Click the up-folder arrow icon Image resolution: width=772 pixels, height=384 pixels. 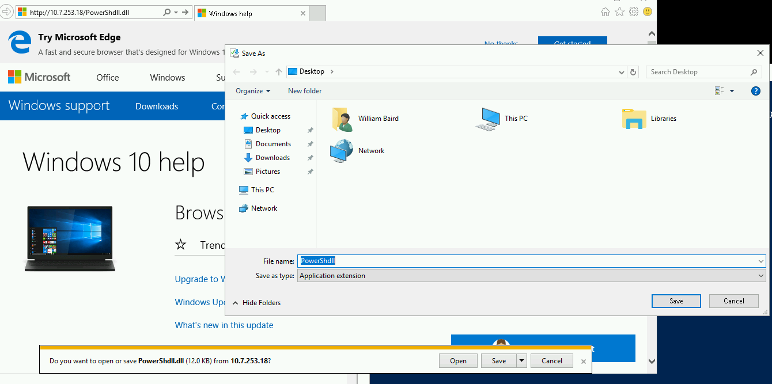click(x=279, y=72)
